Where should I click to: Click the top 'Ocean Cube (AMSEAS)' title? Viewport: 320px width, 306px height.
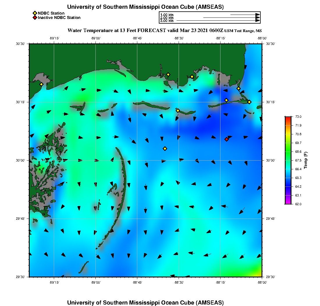click(145, 7)
